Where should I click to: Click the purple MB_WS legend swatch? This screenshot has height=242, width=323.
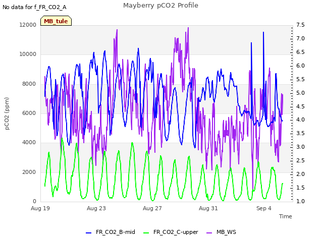click(209, 233)
